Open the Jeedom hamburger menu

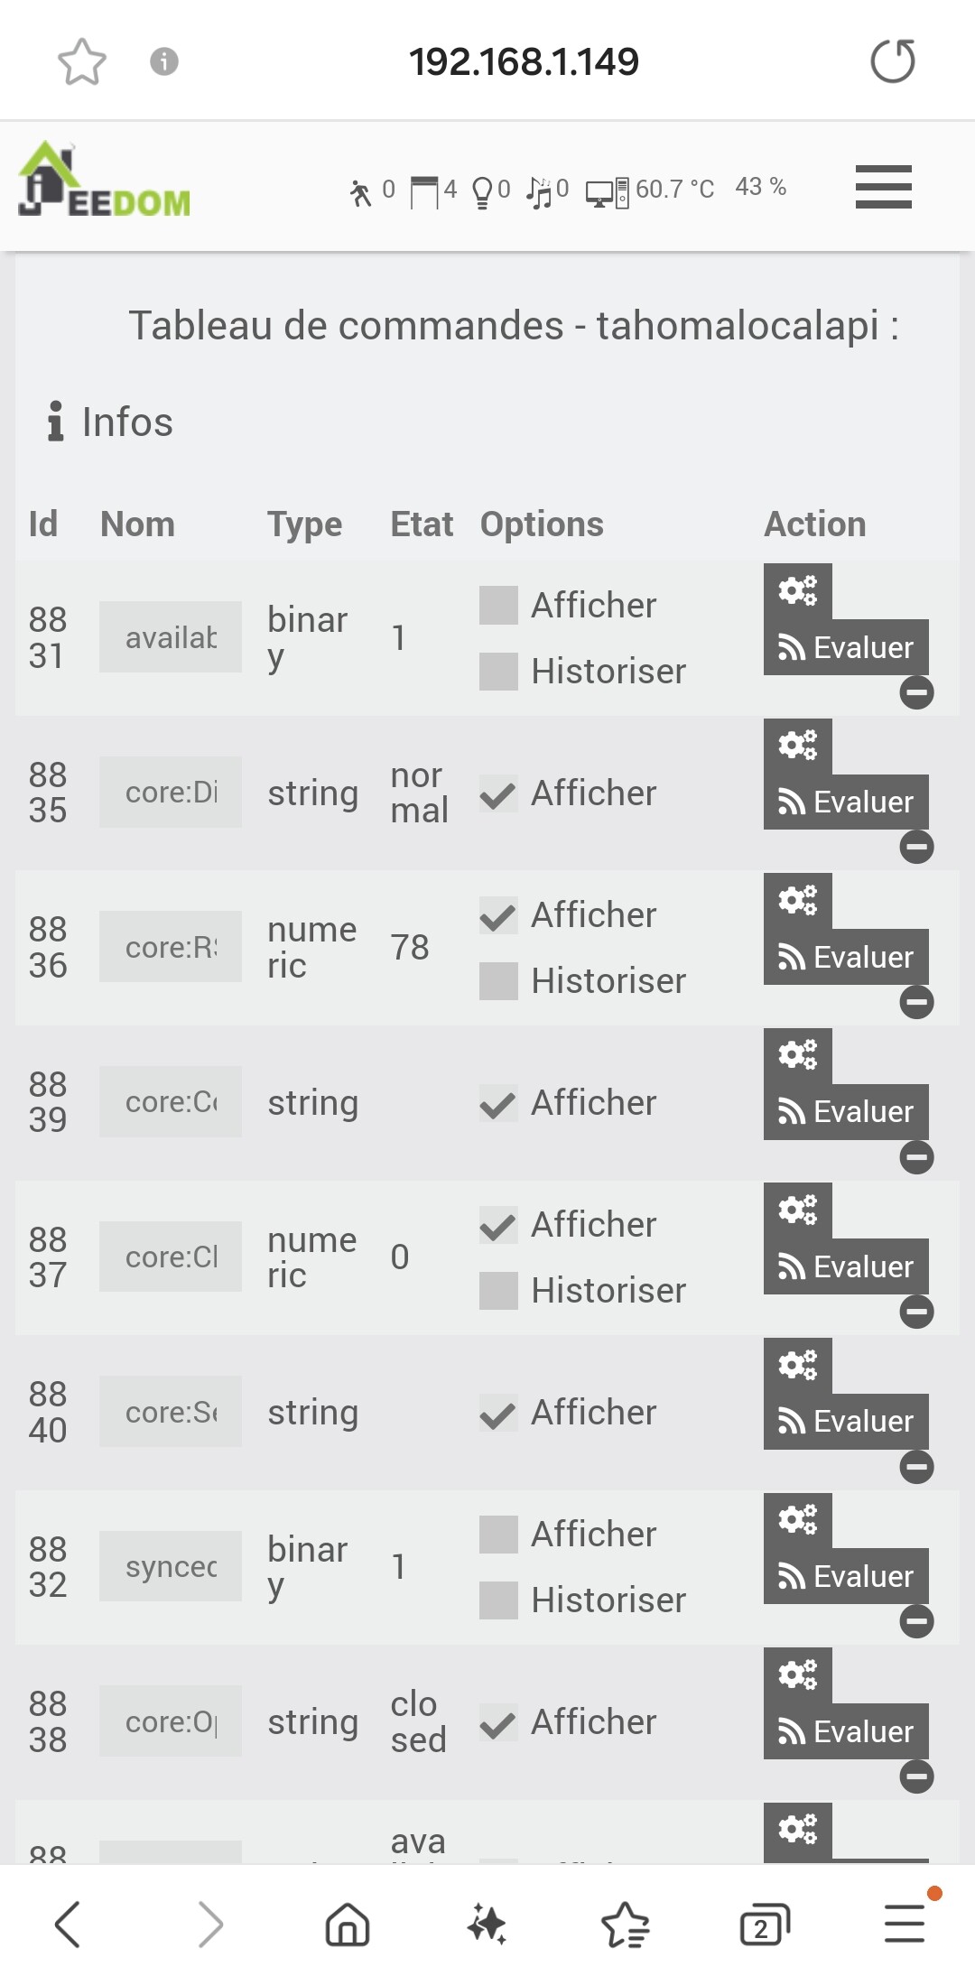pos(883,187)
